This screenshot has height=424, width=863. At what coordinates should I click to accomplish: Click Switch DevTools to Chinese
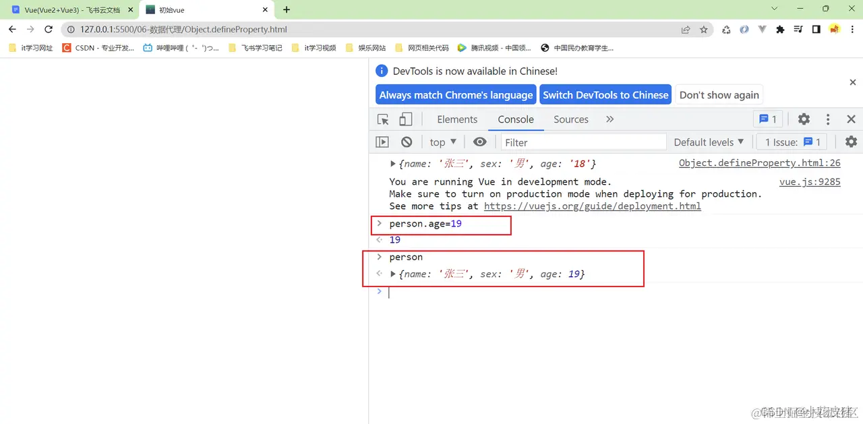click(605, 95)
